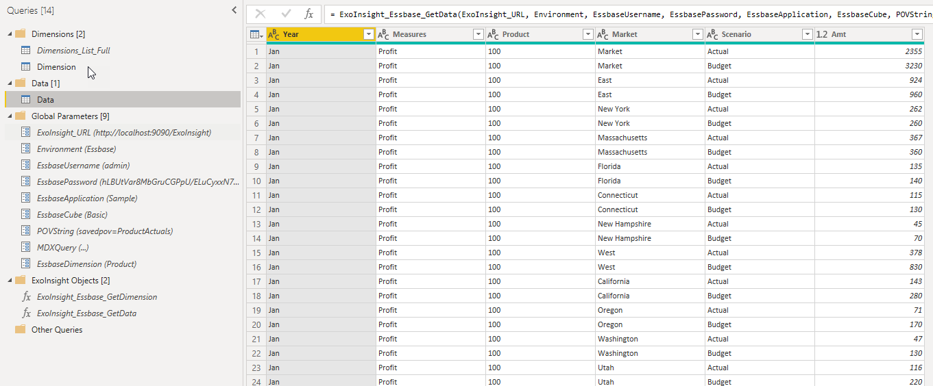Click the EssbaseCube parameter icon
The height and width of the screenshot is (386, 933).
coord(25,214)
